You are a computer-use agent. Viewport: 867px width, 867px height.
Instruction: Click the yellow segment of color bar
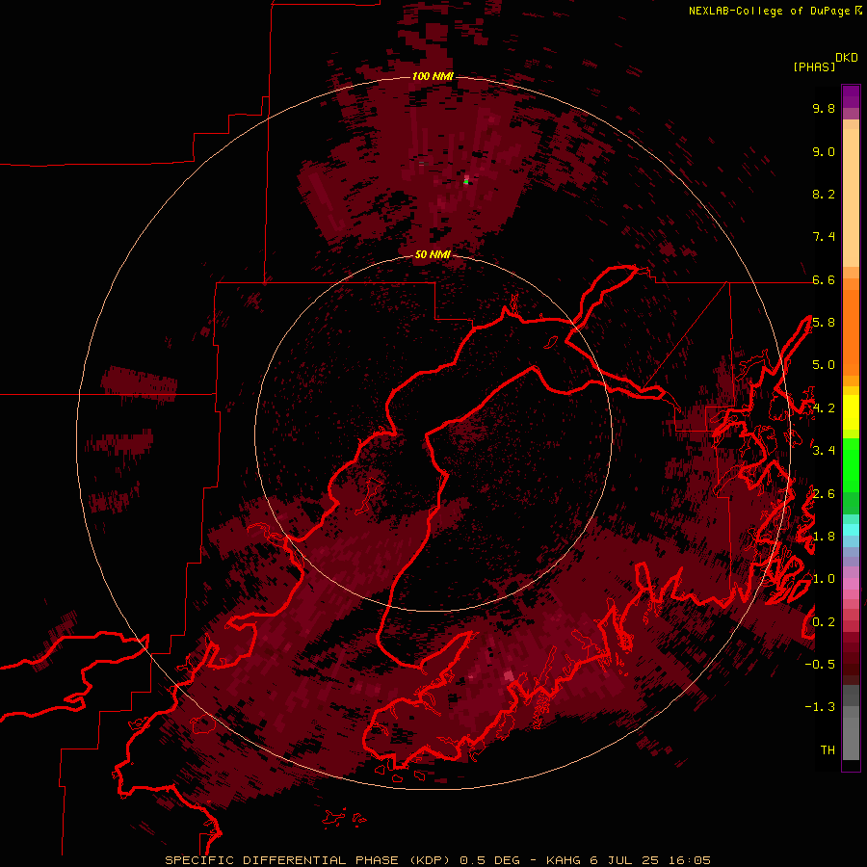pos(851,412)
